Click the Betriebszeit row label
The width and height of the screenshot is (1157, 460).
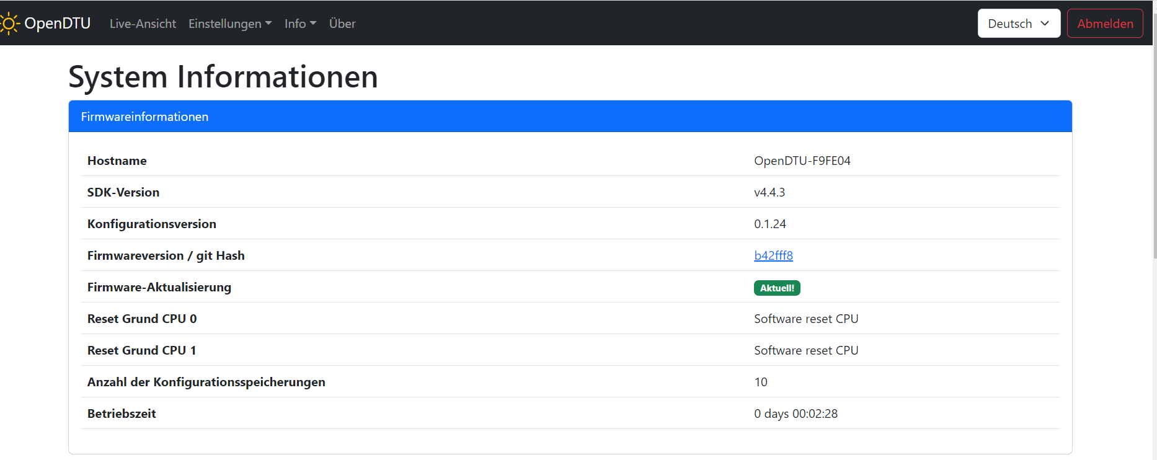coord(122,414)
